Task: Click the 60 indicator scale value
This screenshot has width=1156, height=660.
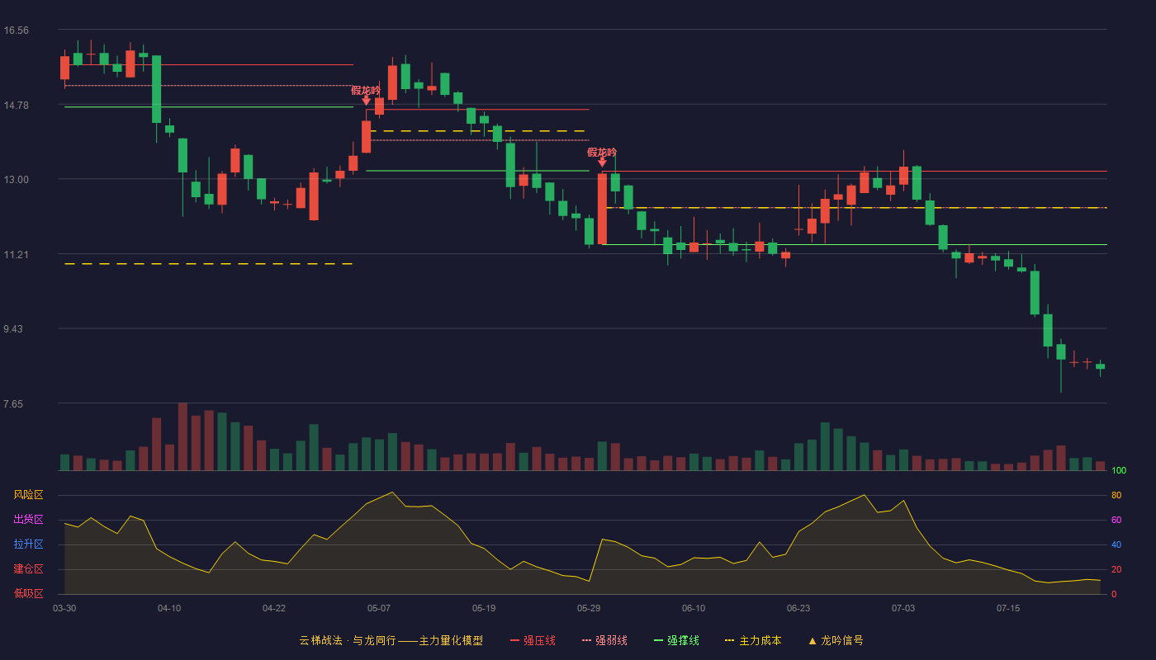Action: (x=1116, y=520)
